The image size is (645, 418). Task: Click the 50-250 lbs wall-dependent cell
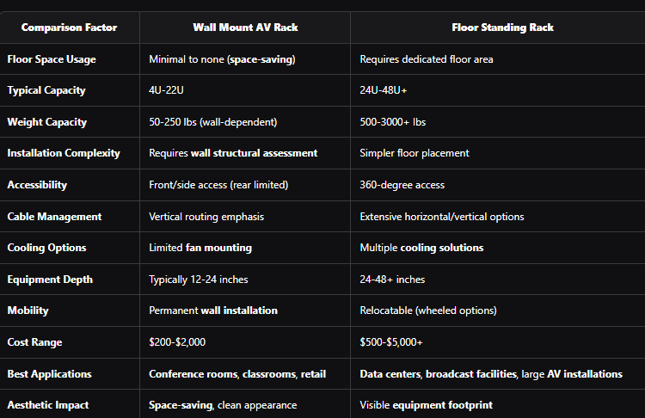[x=213, y=122]
